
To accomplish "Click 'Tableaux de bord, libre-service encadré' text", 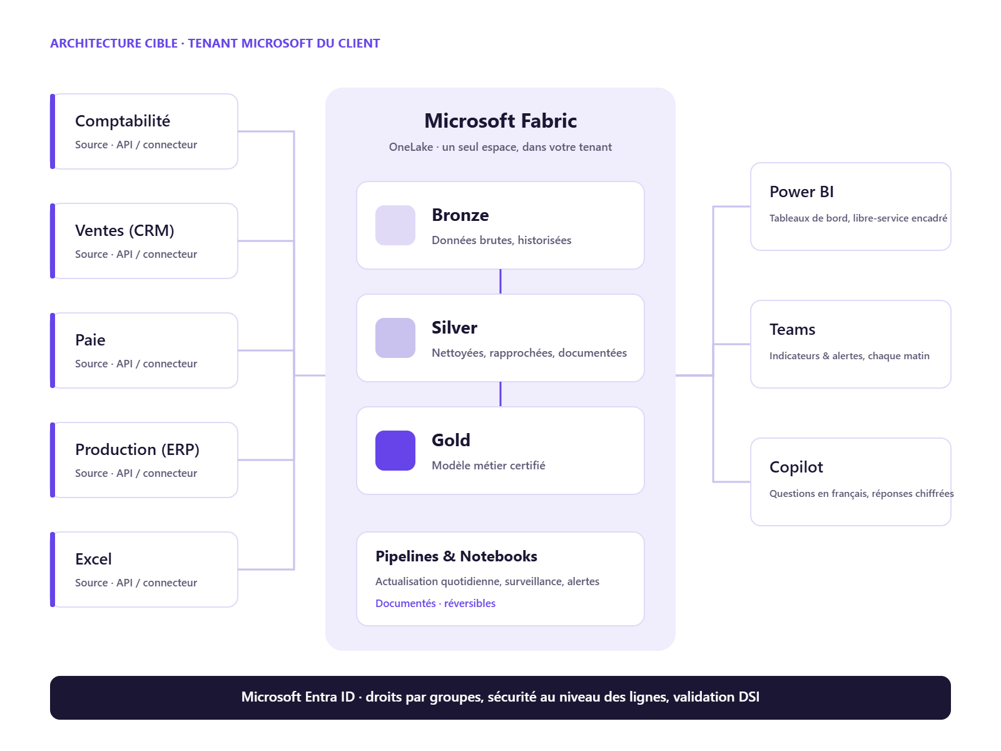I will (x=858, y=218).
